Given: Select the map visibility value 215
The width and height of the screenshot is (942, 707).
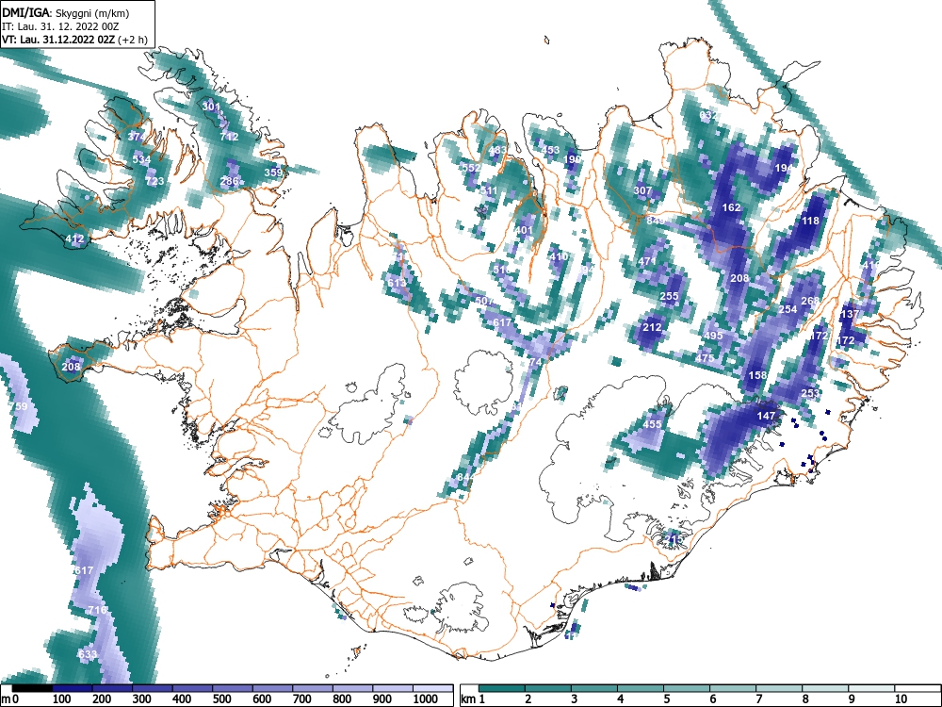Looking at the screenshot, I should pos(674,539).
